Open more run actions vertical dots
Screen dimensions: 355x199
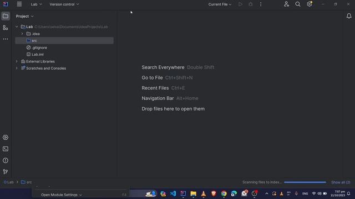point(261,4)
